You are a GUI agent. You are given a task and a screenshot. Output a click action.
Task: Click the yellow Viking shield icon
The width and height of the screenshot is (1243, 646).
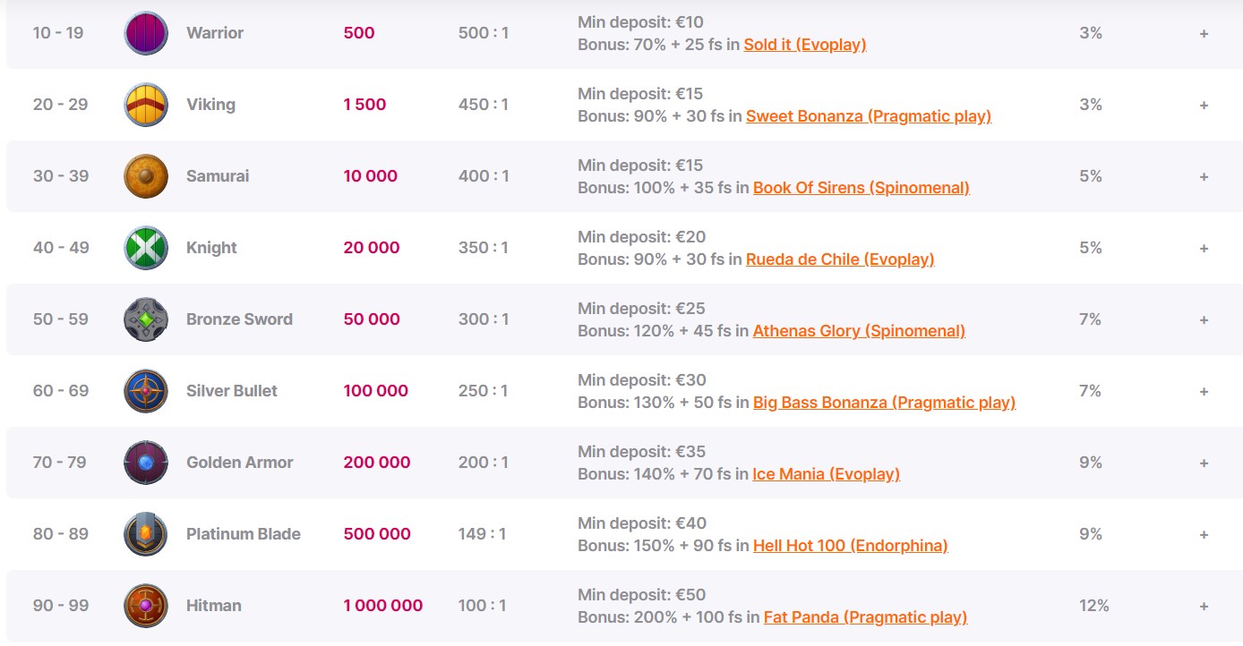point(146,105)
